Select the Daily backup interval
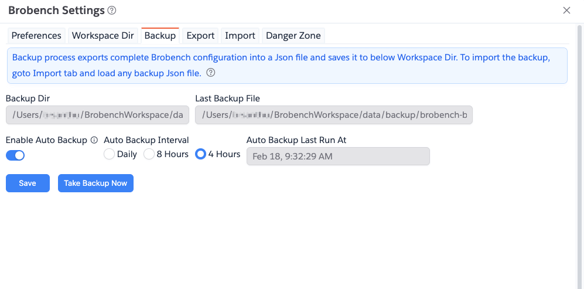Image resolution: width=584 pixels, height=289 pixels. coord(109,154)
